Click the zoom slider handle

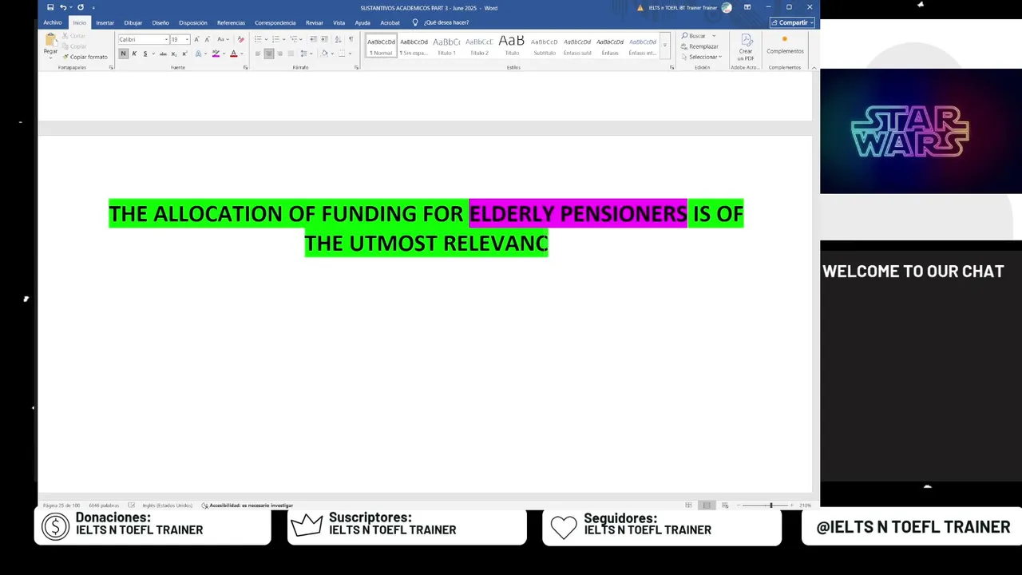[x=770, y=505]
